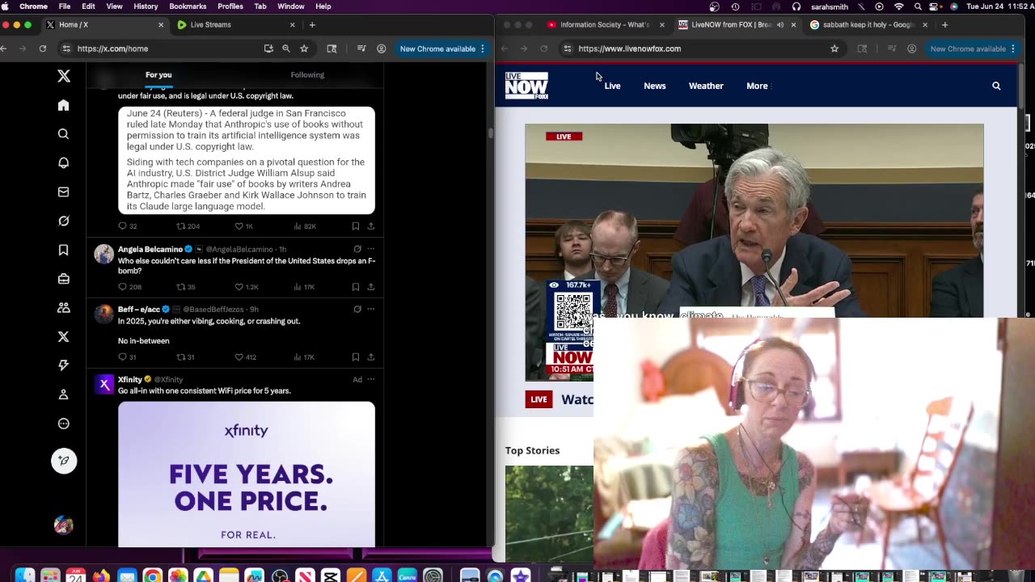The width and height of the screenshot is (1035, 582).
Task: Bookmark livenowfox.com with star icon
Action: (834, 48)
